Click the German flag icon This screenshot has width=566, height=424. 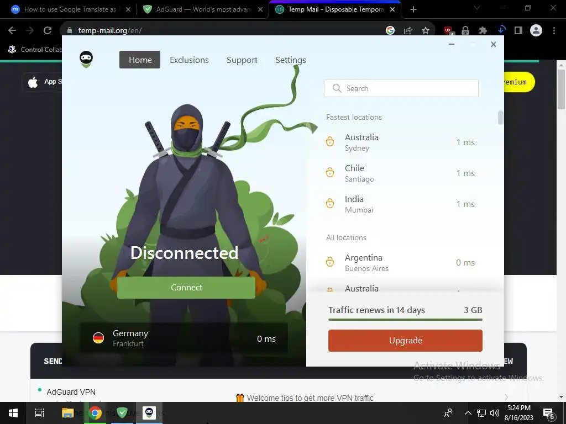[98, 338]
